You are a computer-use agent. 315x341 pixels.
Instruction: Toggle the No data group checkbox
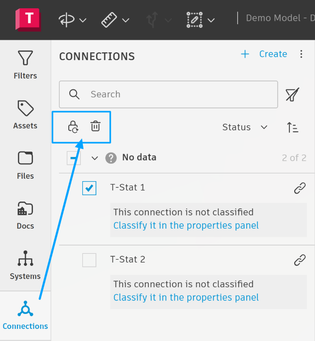tap(74, 158)
